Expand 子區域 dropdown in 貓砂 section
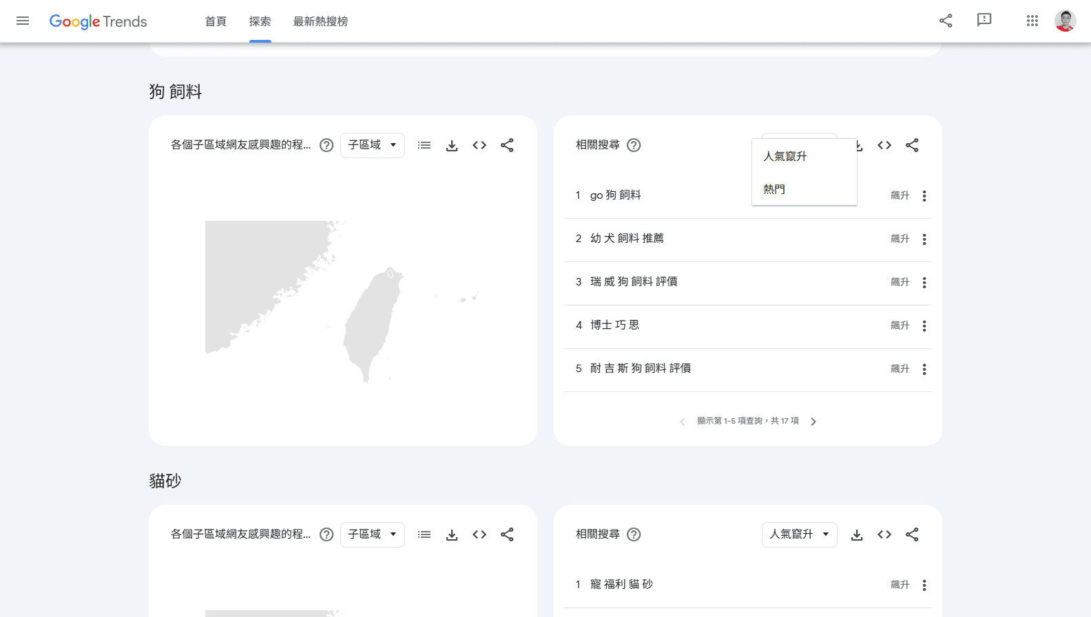 pyautogui.click(x=373, y=534)
